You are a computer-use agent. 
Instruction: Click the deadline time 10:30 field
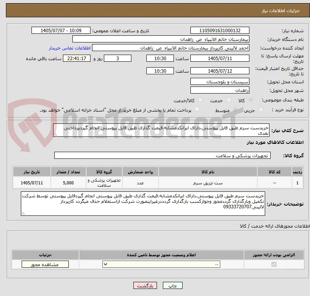point(160,58)
